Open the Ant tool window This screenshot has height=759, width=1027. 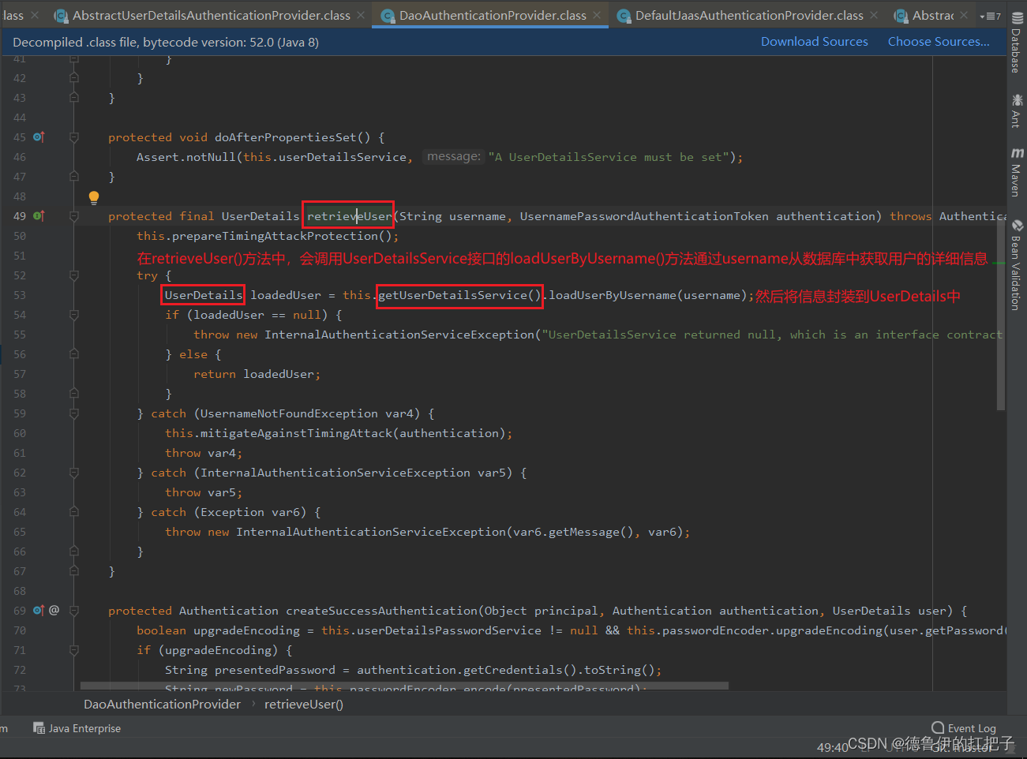[1017, 110]
